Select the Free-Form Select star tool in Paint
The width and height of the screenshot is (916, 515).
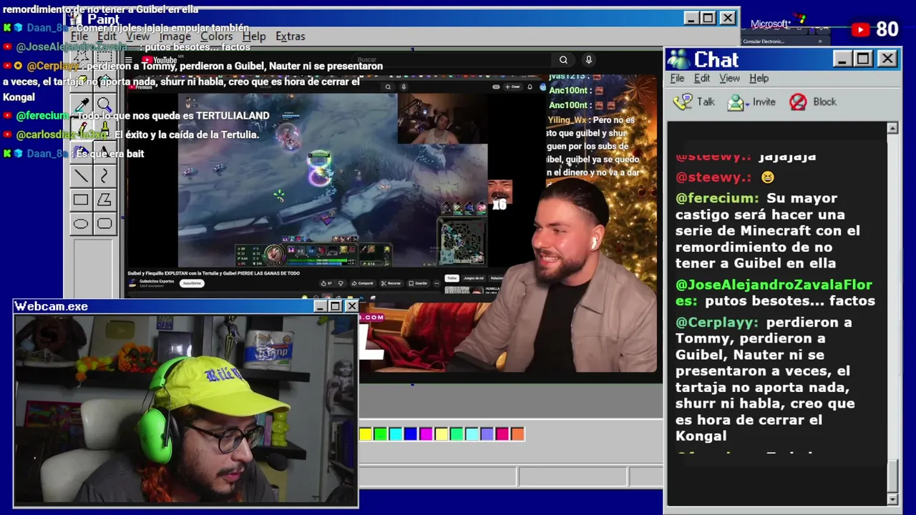click(x=81, y=57)
